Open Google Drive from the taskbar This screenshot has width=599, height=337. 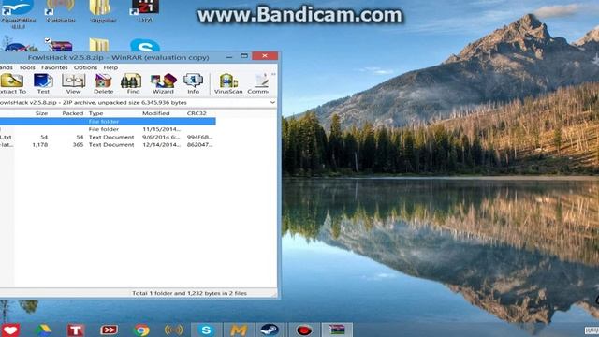pyautogui.click(x=43, y=330)
